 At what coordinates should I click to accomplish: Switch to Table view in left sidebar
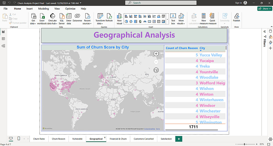[x=3, y=39]
